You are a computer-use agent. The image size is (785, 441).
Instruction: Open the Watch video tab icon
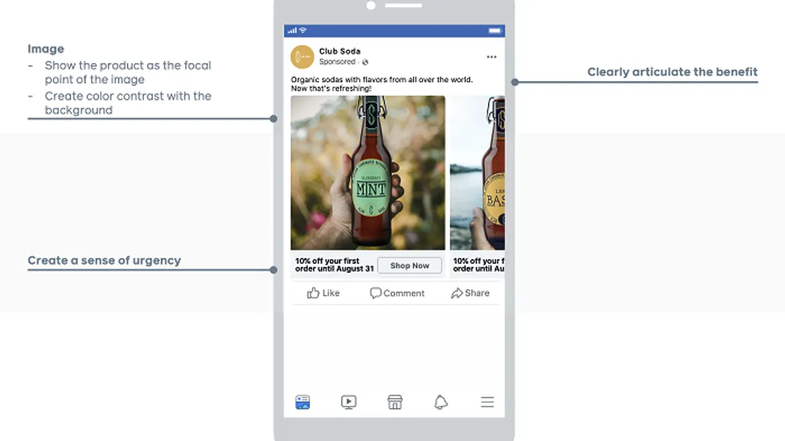click(x=349, y=402)
